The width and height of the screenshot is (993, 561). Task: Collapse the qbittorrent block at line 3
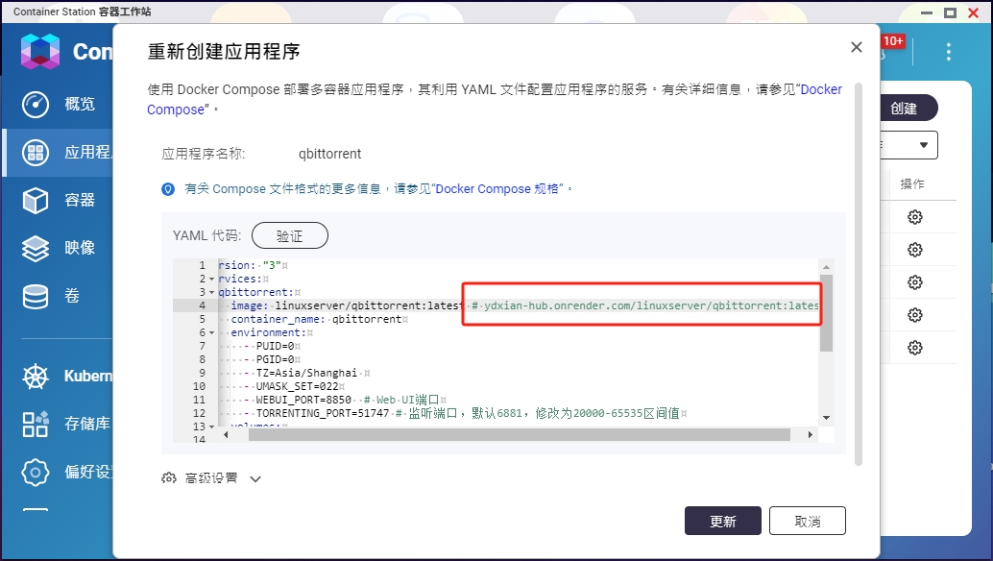pyautogui.click(x=211, y=293)
